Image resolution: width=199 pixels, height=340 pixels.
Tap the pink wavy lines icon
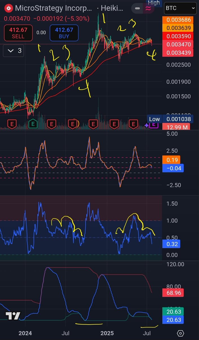pos(148,8)
